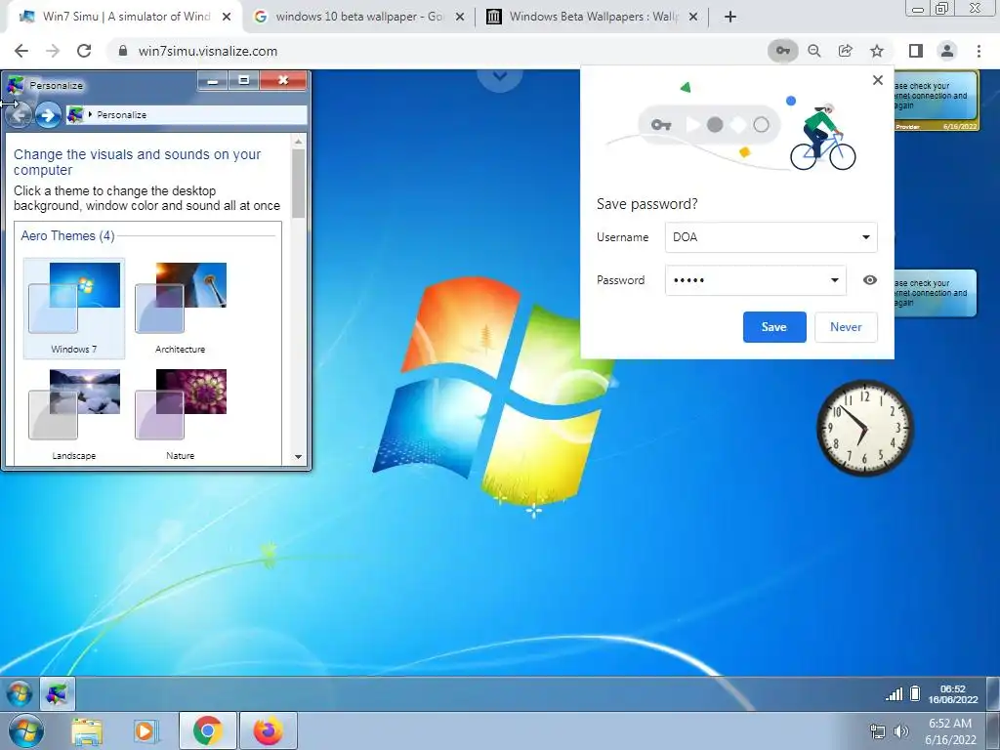Select the Landscape theme
Viewport: 1000px width, 750px height.
point(74,414)
